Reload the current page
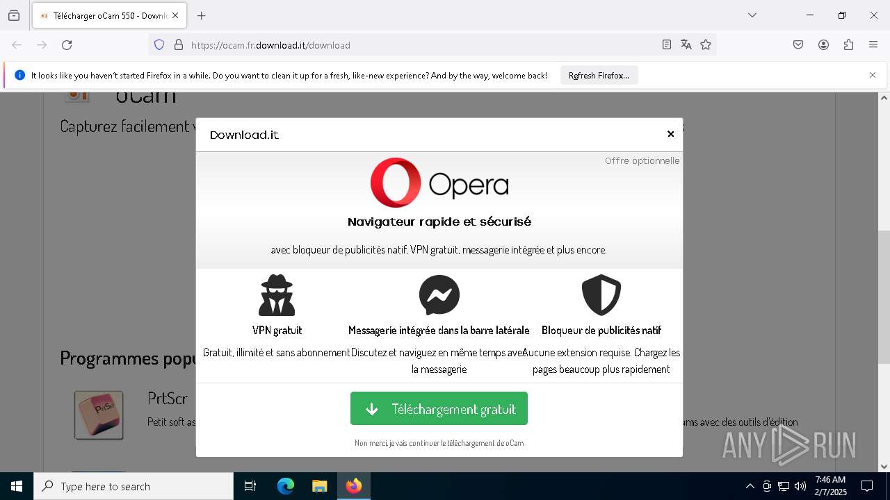Screen dimensions: 890x500 coord(67,45)
